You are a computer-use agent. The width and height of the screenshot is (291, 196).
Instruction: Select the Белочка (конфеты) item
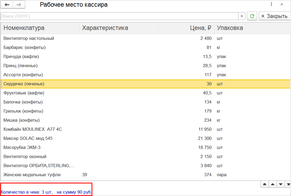(23, 102)
